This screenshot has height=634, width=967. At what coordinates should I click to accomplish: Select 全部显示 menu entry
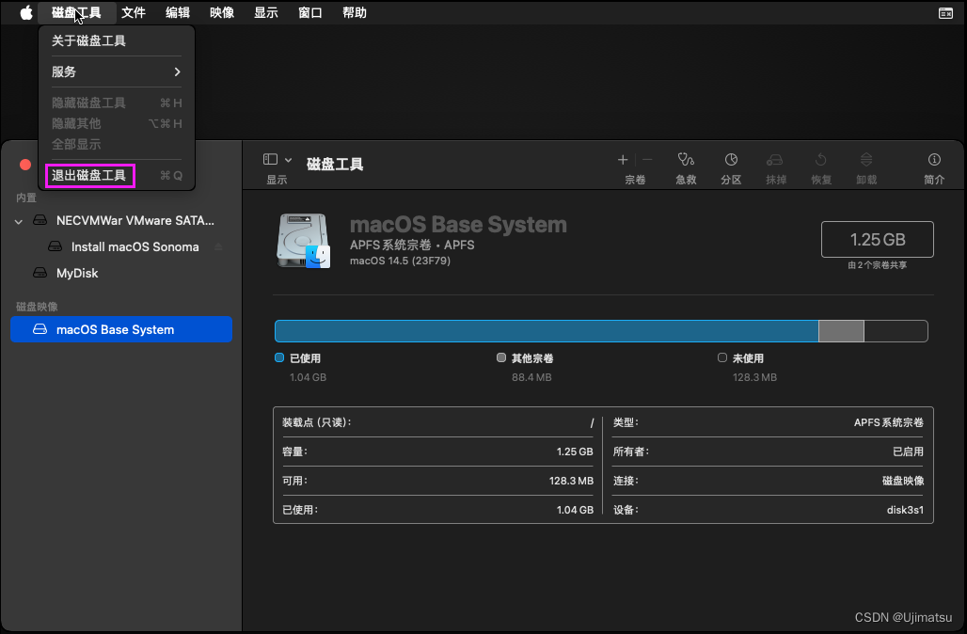click(x=117, y=144)
